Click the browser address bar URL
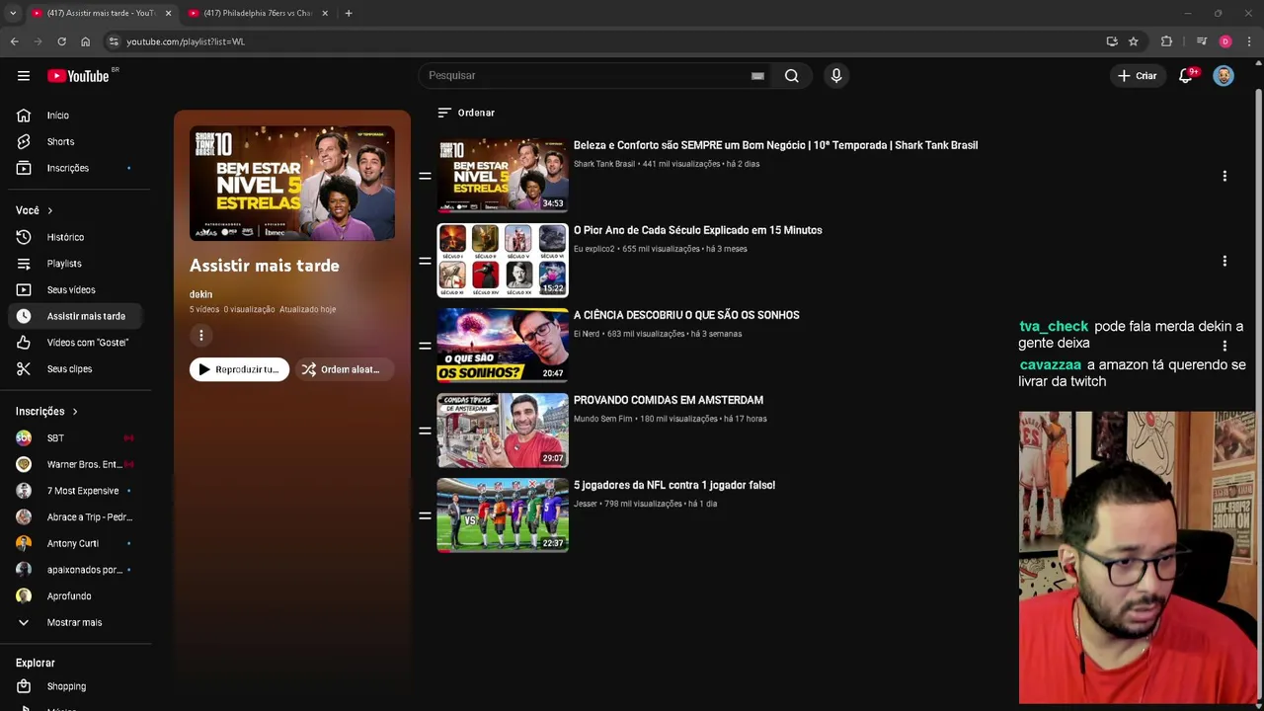 click(x=186, y=41)
